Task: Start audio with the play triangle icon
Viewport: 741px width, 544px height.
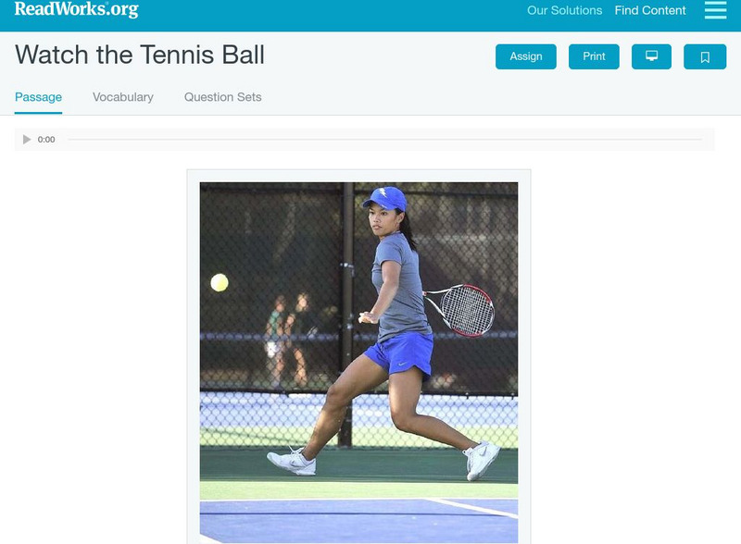Action: point(27,140)
